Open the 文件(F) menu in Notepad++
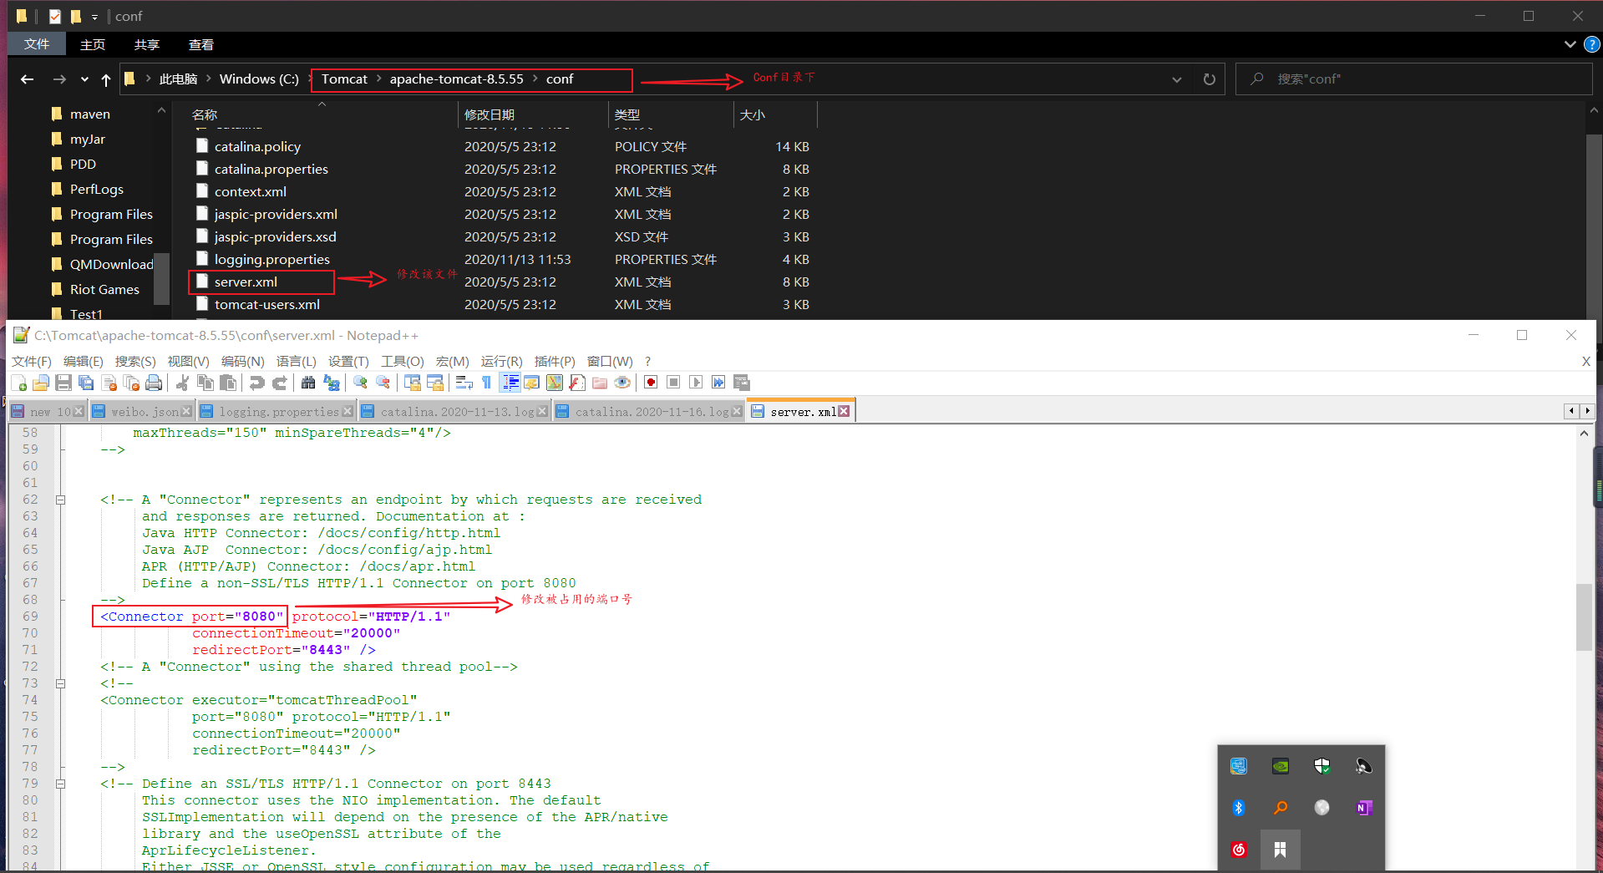1603x873 pixels. tap(32, 361)
